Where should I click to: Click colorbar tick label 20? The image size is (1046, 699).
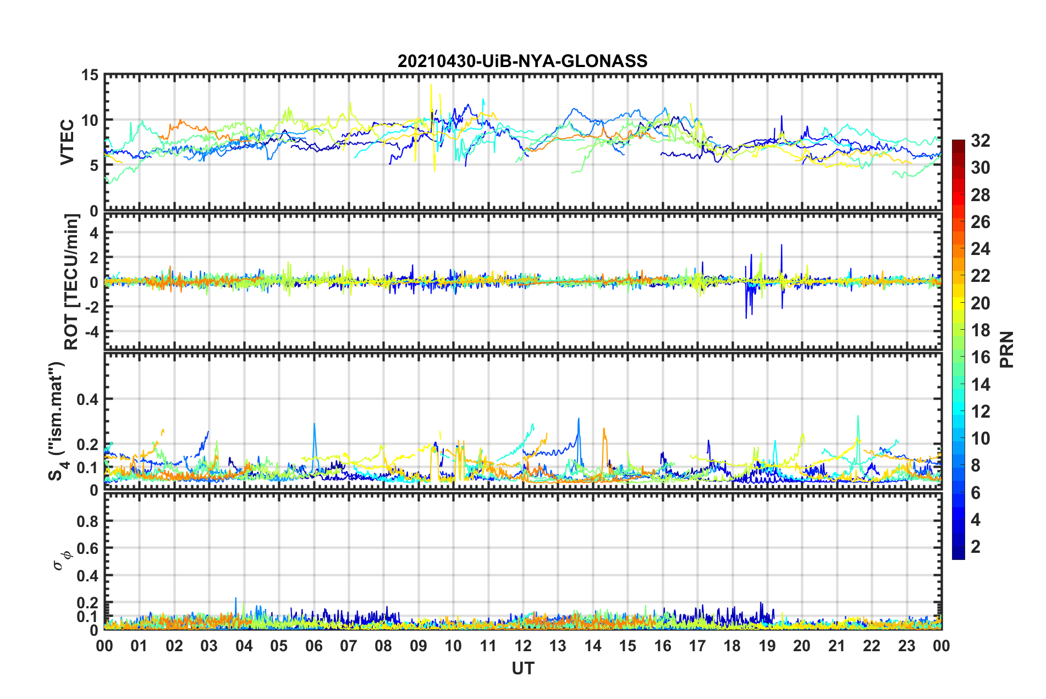coord(980,303)
